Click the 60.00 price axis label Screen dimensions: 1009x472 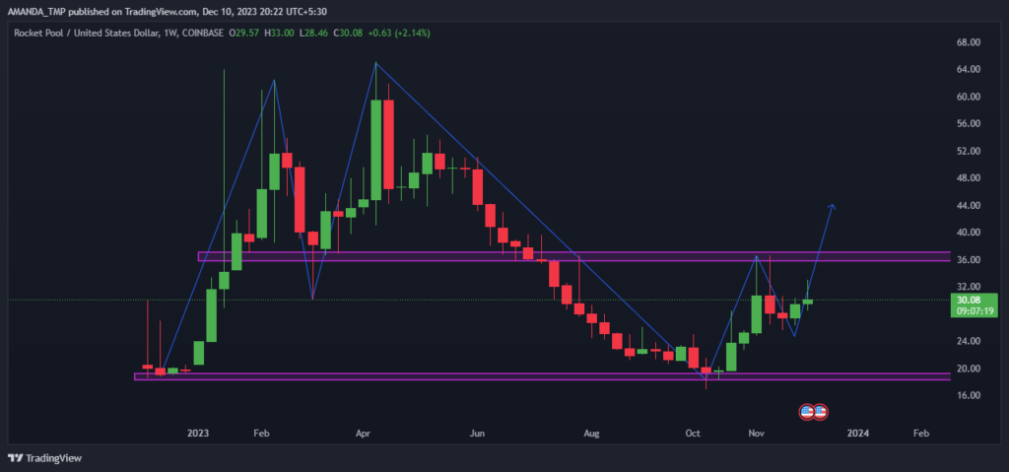(x=969, y=97)
